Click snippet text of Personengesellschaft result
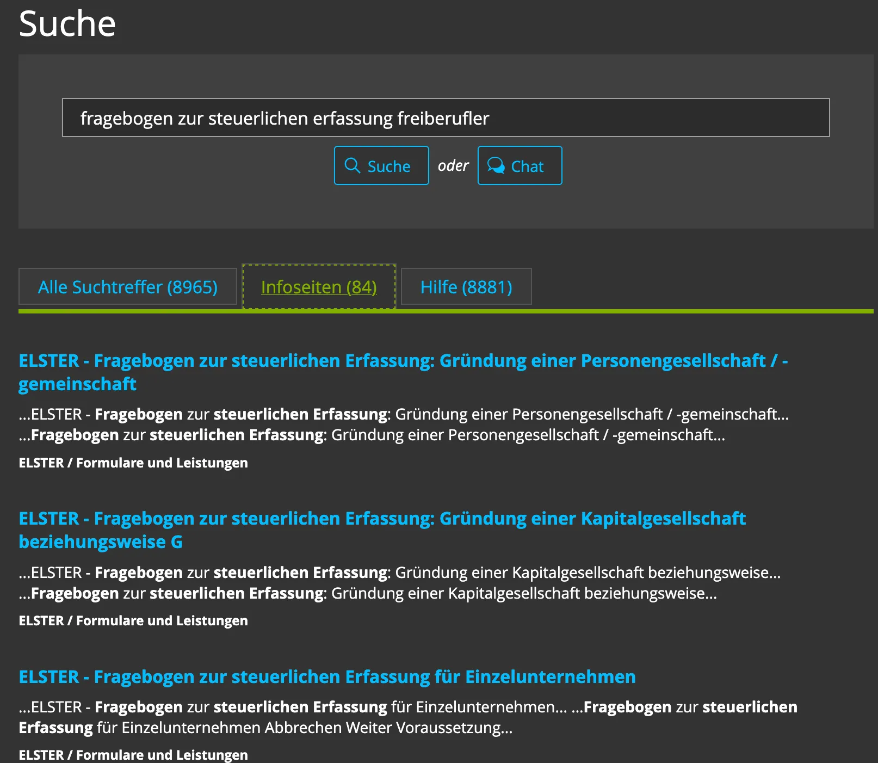Viewport: 878px width, 763px height. pyautogui.click(x=404, y=424)
